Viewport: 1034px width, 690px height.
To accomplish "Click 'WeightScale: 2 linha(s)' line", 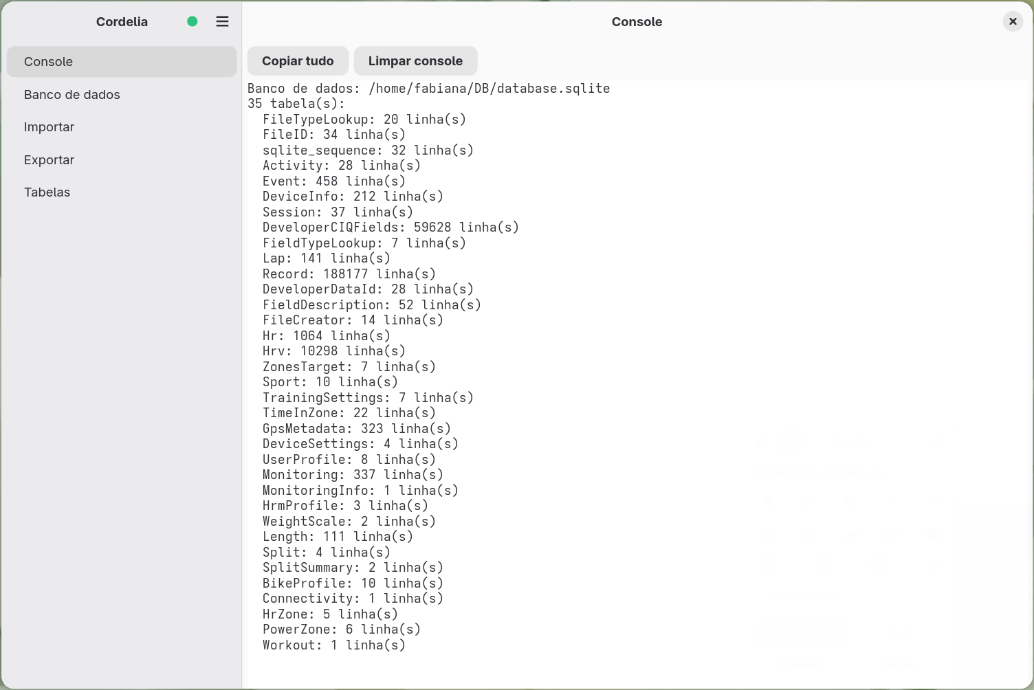I will [349, 522].
